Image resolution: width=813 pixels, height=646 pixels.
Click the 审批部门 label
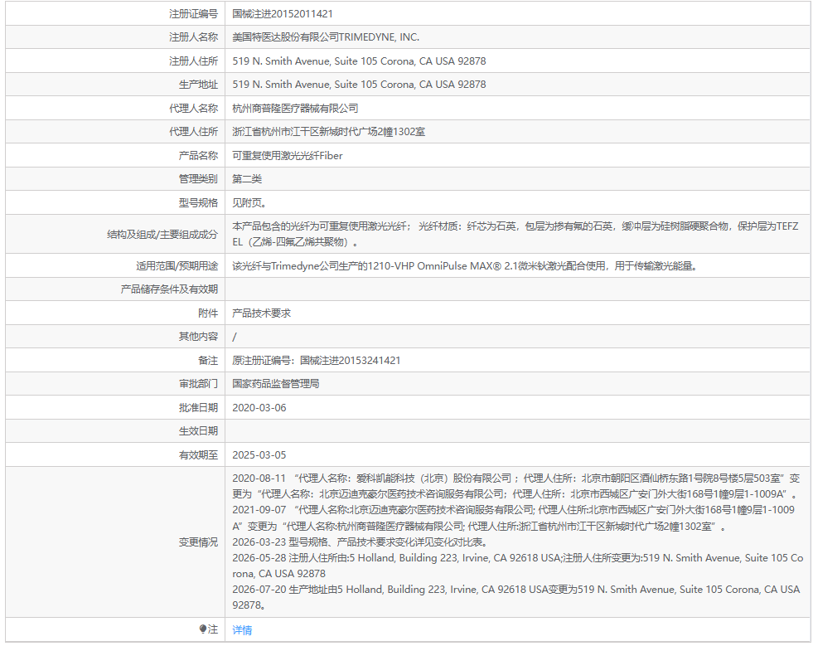click(x=199, y=384)
